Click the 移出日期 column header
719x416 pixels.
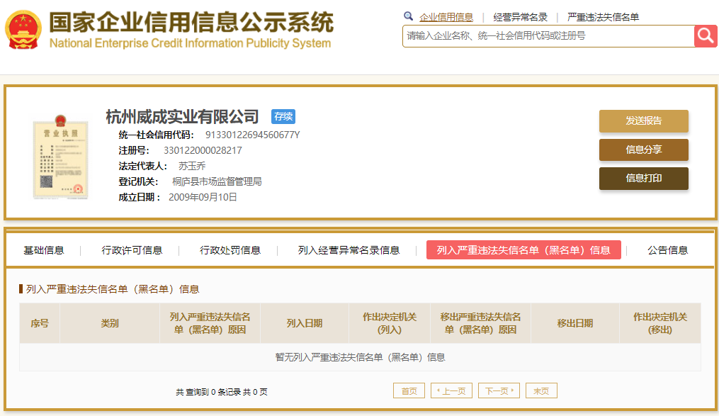[x=575, y=323]
